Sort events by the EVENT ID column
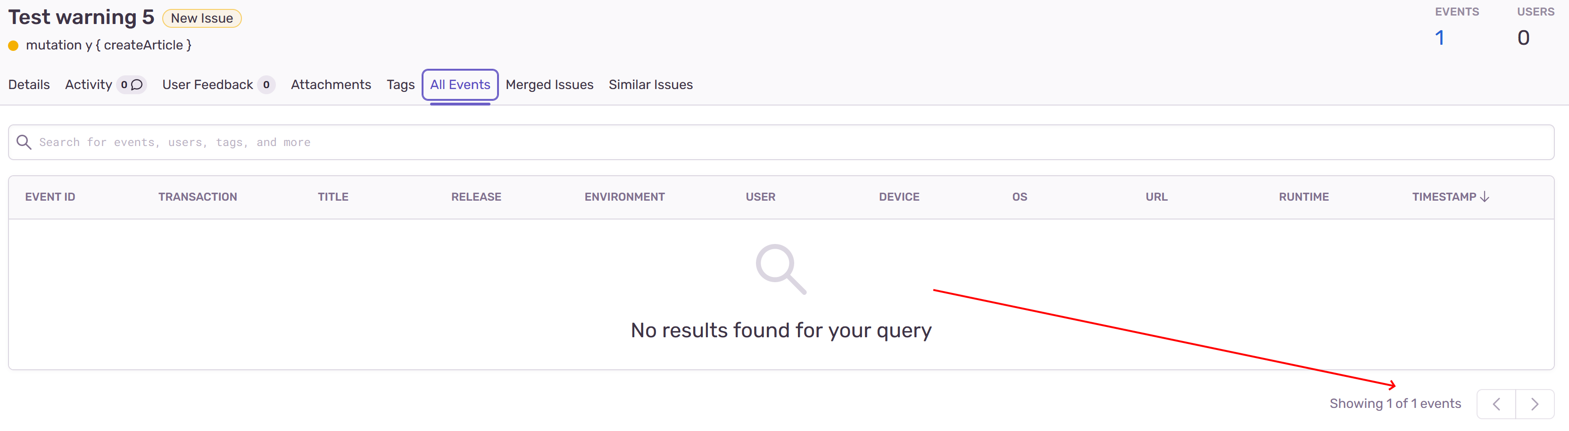 (x=50, y=196)
